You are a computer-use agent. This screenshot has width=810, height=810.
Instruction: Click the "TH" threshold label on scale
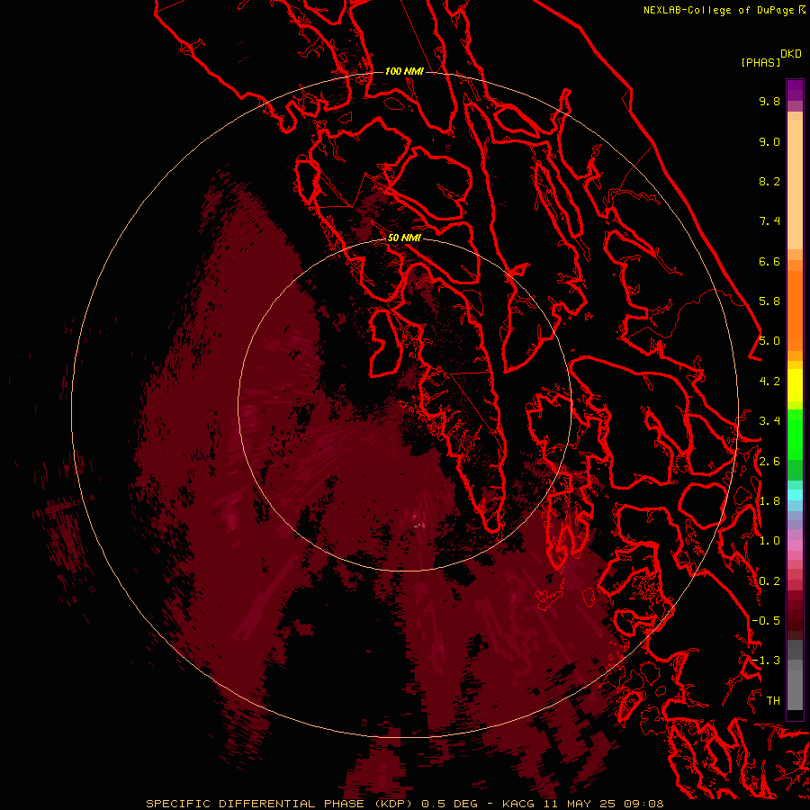[773, 701]
